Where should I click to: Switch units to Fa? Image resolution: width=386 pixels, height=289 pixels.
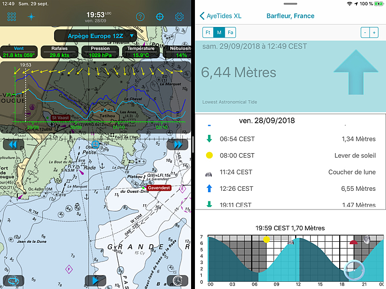coord(230,32)
